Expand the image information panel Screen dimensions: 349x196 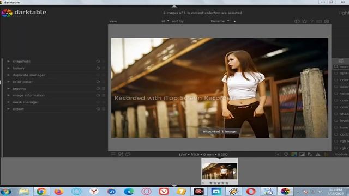tap(9, 95)
